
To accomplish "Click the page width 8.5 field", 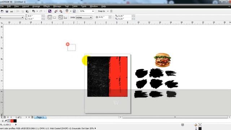I will (35, 16).
